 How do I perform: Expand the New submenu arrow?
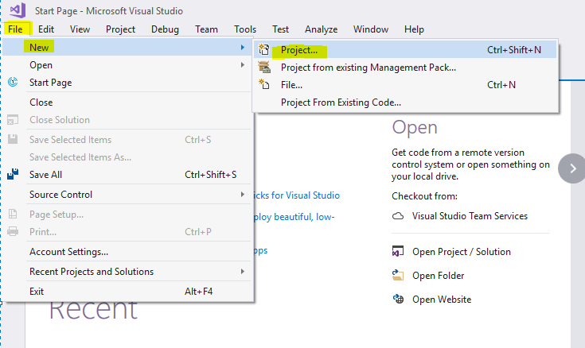pos(243,48)
